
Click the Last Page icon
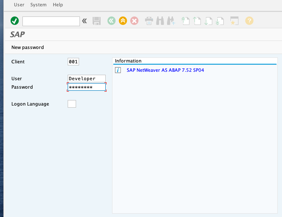point(220,21)
